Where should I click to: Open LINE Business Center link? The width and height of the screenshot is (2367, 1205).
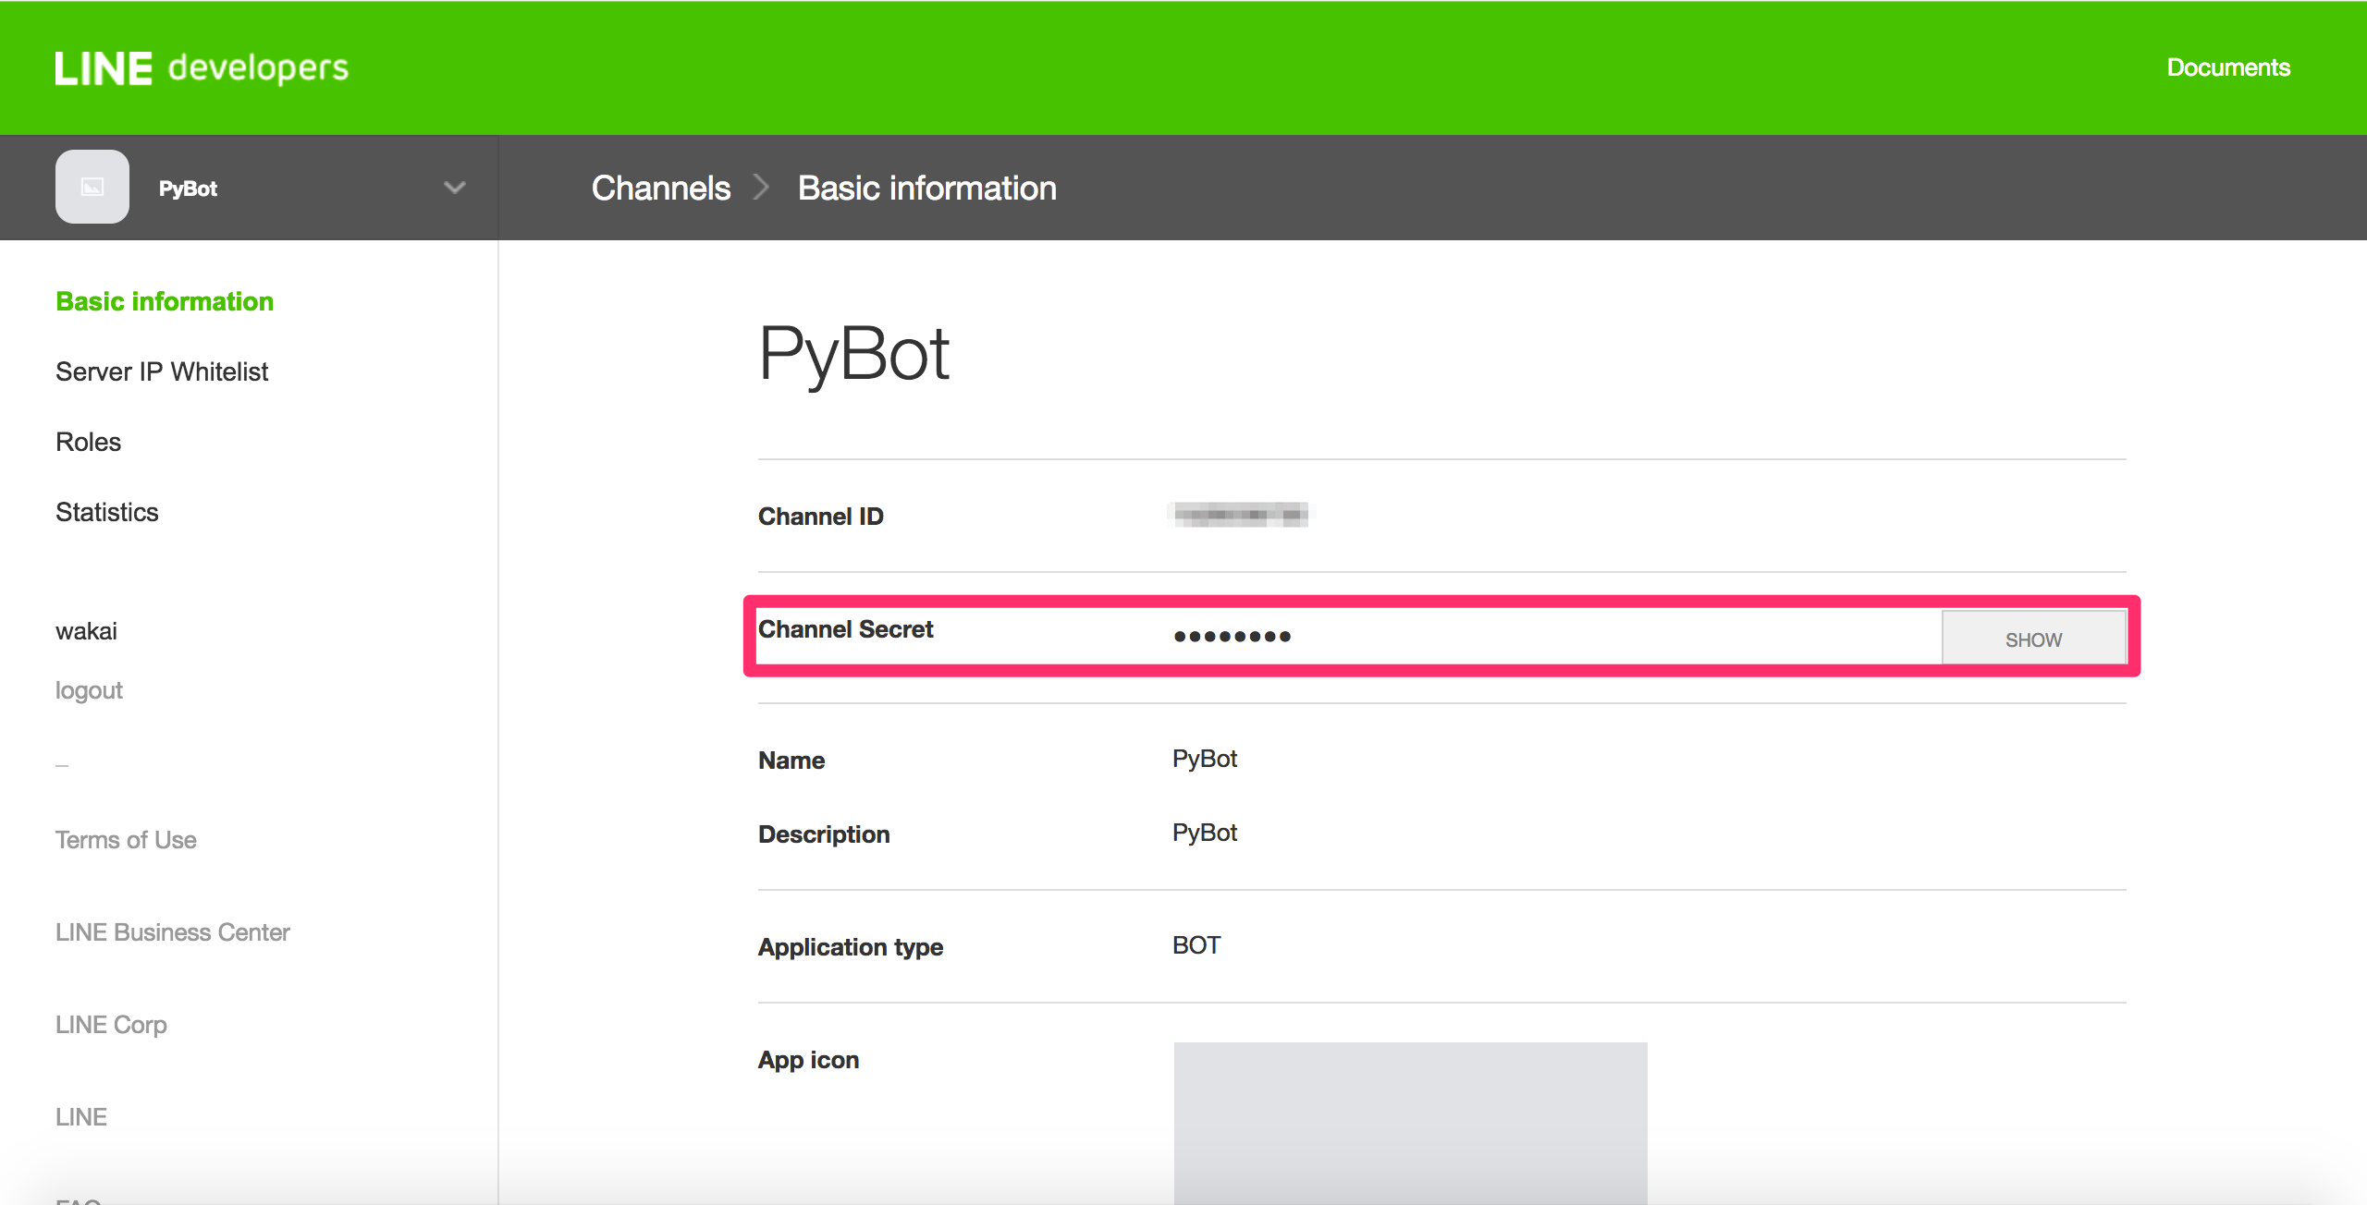[x=173, y=932]
